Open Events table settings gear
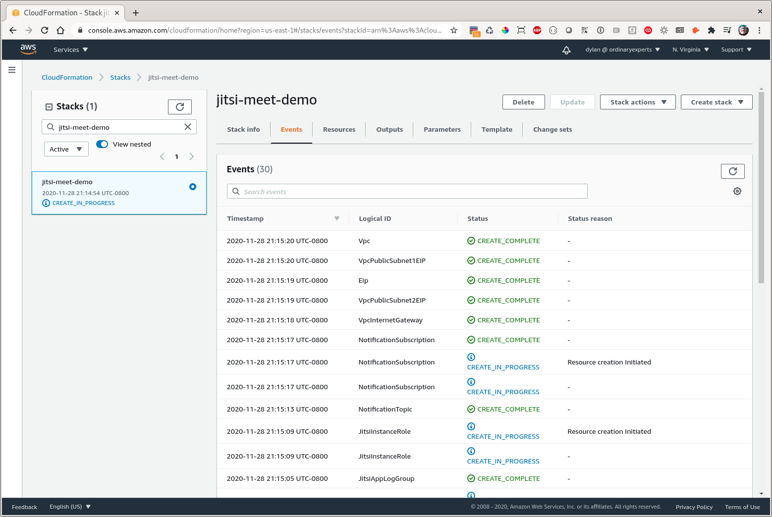This screenshot has height=517, width=772. point(737,191)
